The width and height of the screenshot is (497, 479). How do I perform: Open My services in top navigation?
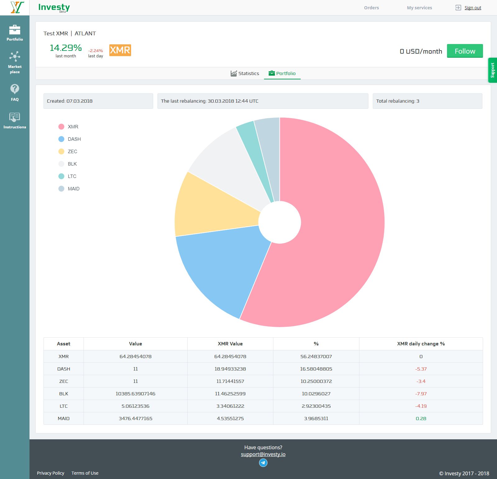pyautogui.click(x=419, y=8)
